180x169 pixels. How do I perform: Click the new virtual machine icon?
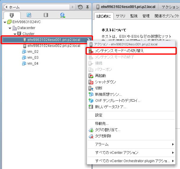(91, 94)
